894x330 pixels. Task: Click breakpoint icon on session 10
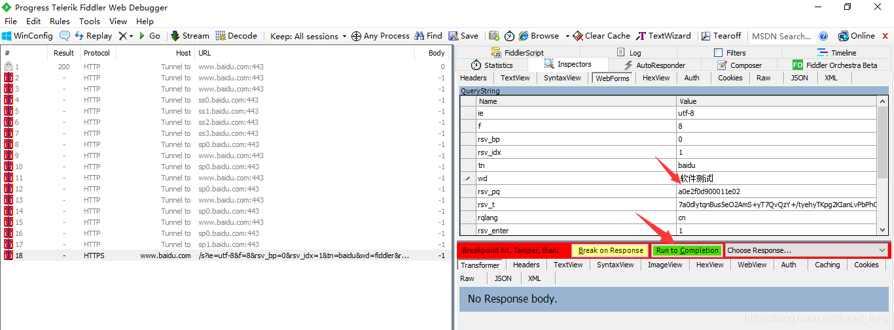click(x=9, y=167)
